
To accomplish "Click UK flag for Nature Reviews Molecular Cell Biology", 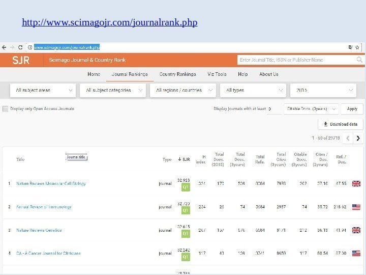I will point(356,183).
